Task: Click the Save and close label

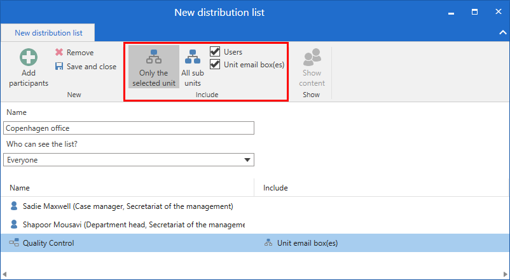Action: tap(92, 67)
